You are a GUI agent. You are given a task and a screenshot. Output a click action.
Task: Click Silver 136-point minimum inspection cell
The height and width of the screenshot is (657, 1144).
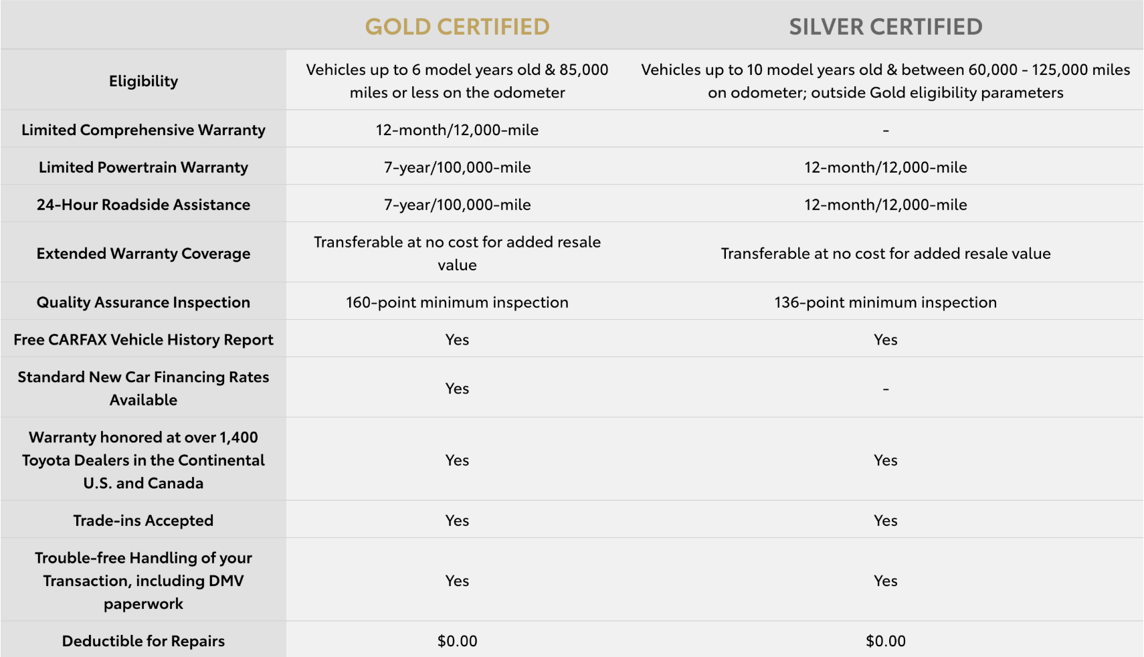tap(885, 302)
